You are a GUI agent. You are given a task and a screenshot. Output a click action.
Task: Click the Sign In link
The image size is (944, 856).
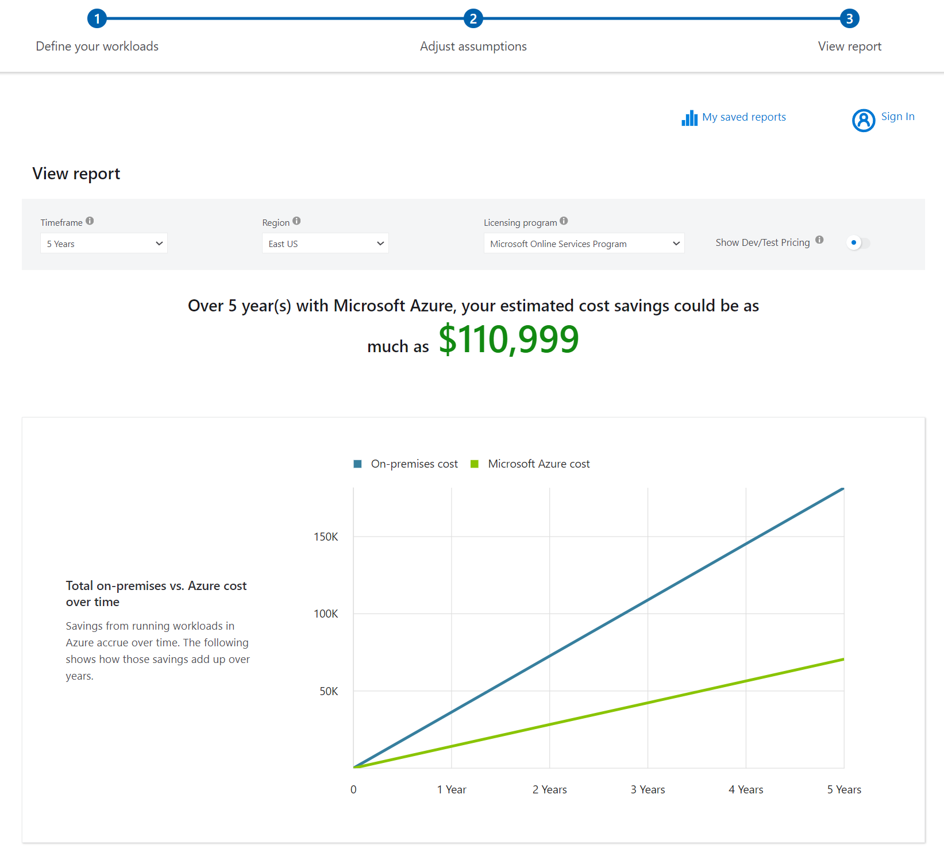(x=897, y=117)
